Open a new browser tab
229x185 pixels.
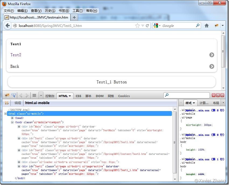(74, 17)
